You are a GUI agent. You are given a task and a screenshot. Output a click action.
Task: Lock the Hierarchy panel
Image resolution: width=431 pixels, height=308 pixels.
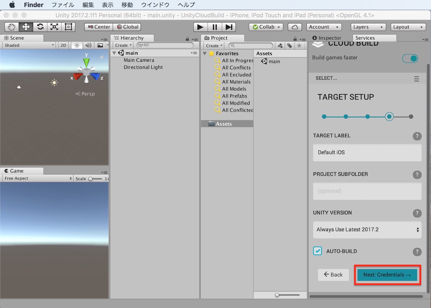pos(187,39)
